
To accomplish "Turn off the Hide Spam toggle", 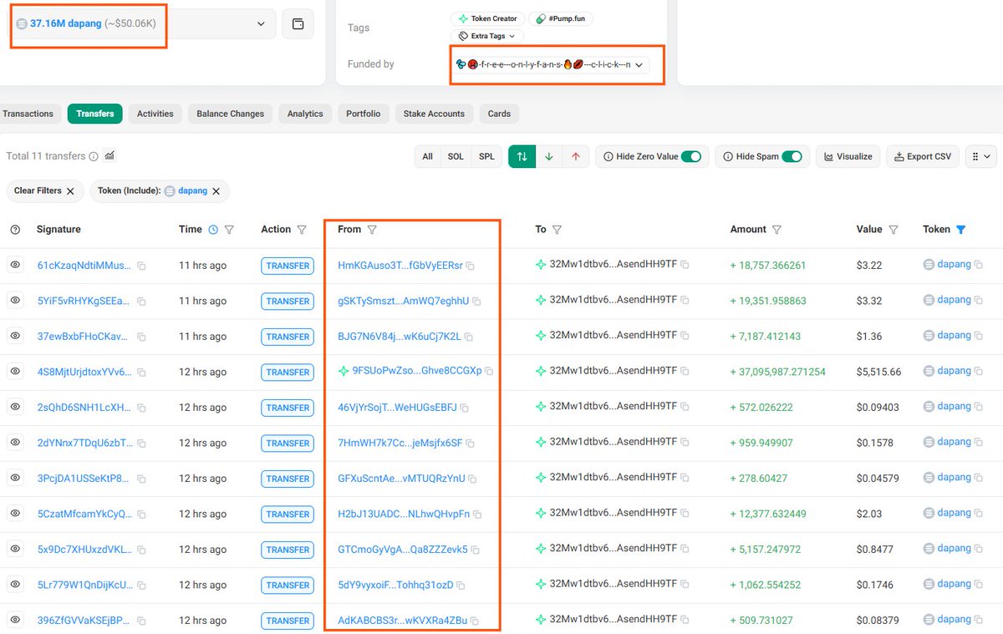I will (792, 155).
